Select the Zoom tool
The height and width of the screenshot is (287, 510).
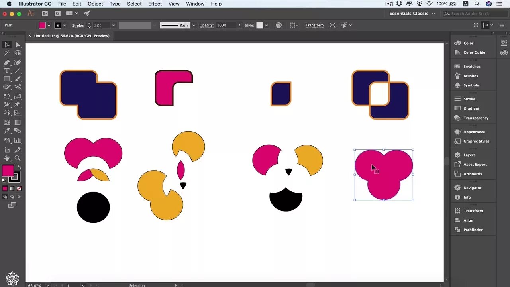pos(18,158)
